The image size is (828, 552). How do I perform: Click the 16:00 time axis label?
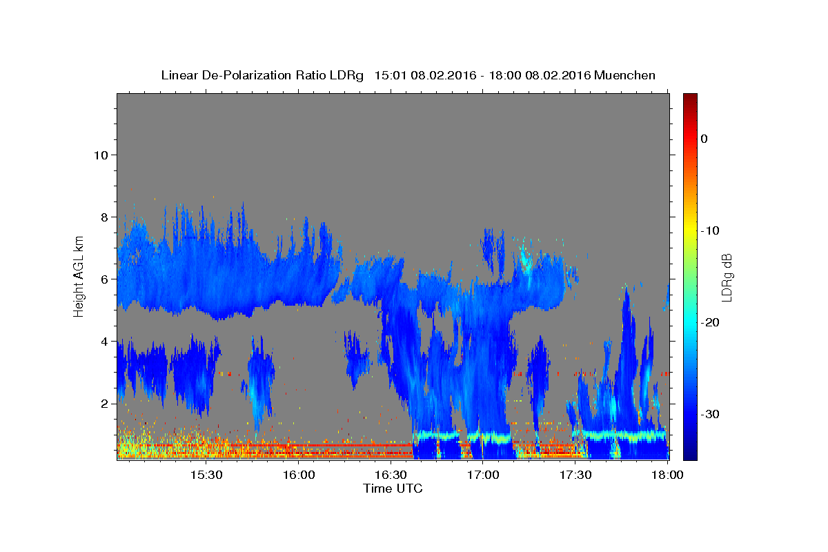point(299,475)
